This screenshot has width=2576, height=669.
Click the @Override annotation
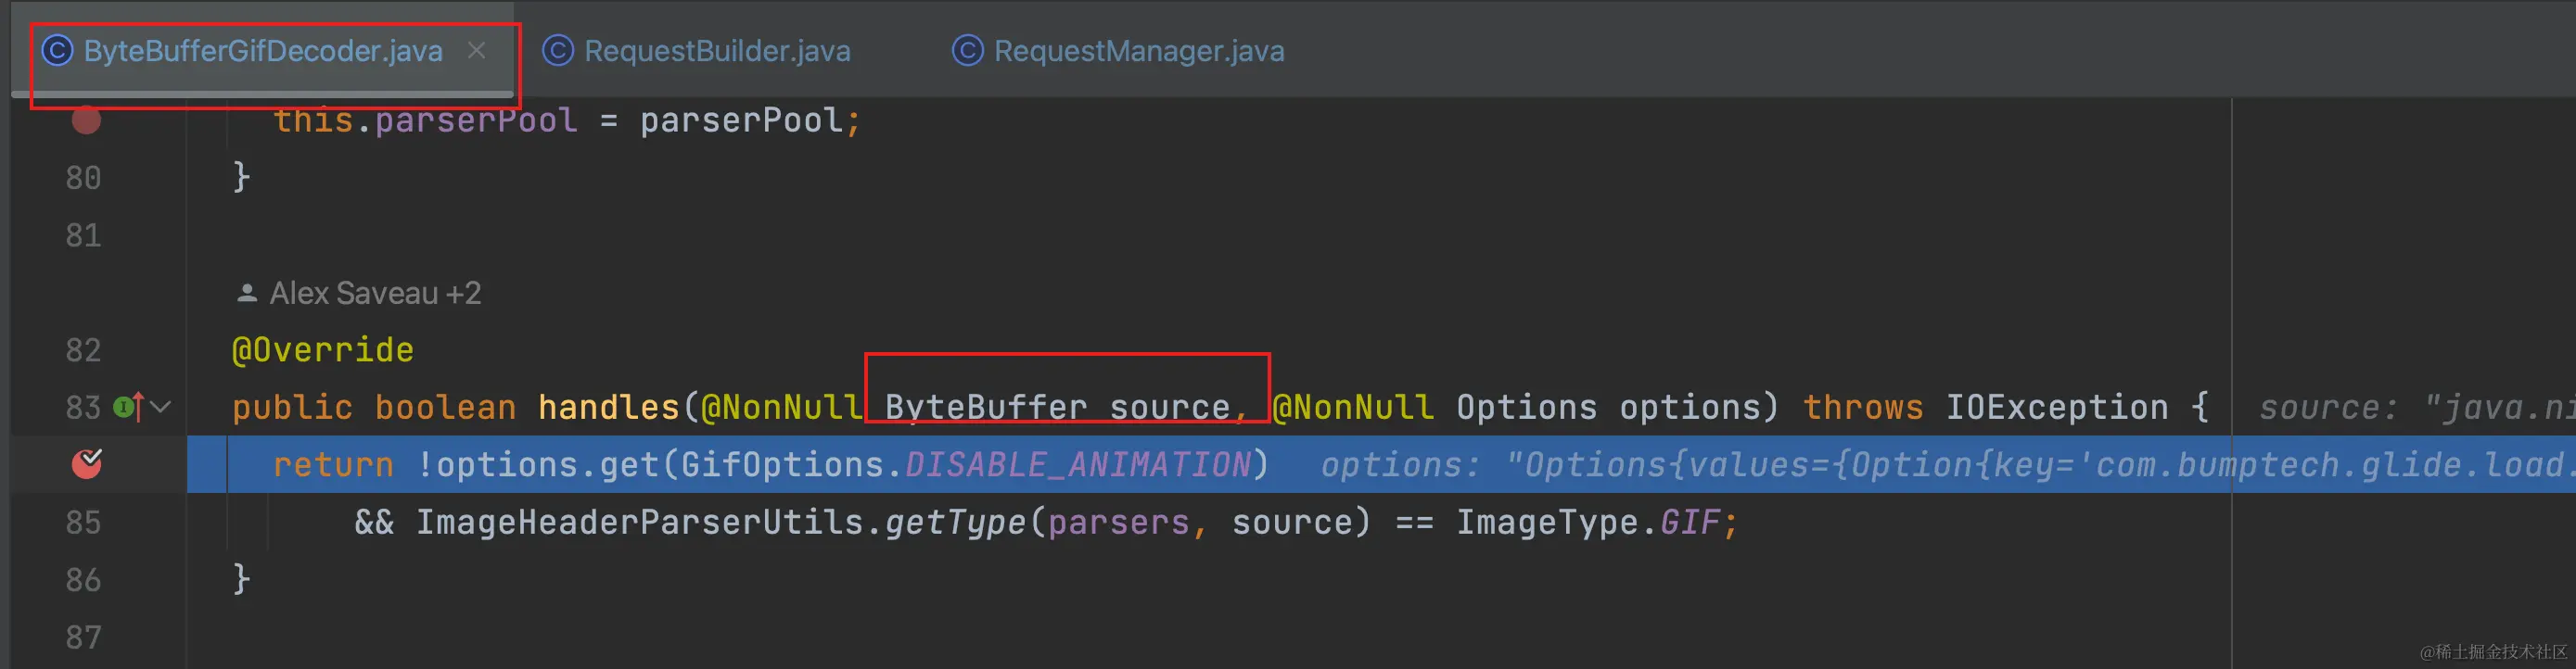pos(322,349)
